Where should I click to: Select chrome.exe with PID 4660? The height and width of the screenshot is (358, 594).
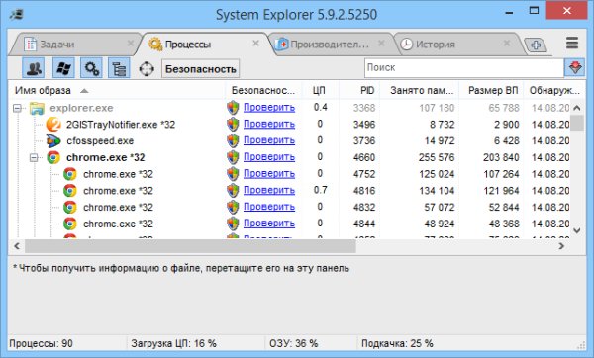point(290,157)
